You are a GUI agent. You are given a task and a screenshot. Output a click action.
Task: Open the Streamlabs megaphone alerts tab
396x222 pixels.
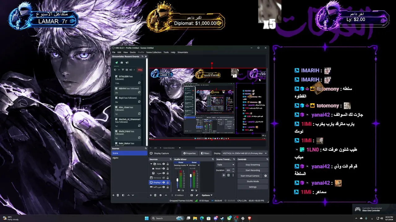127,63
